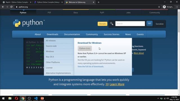Go back with the browser back arrow

[3, 7]
